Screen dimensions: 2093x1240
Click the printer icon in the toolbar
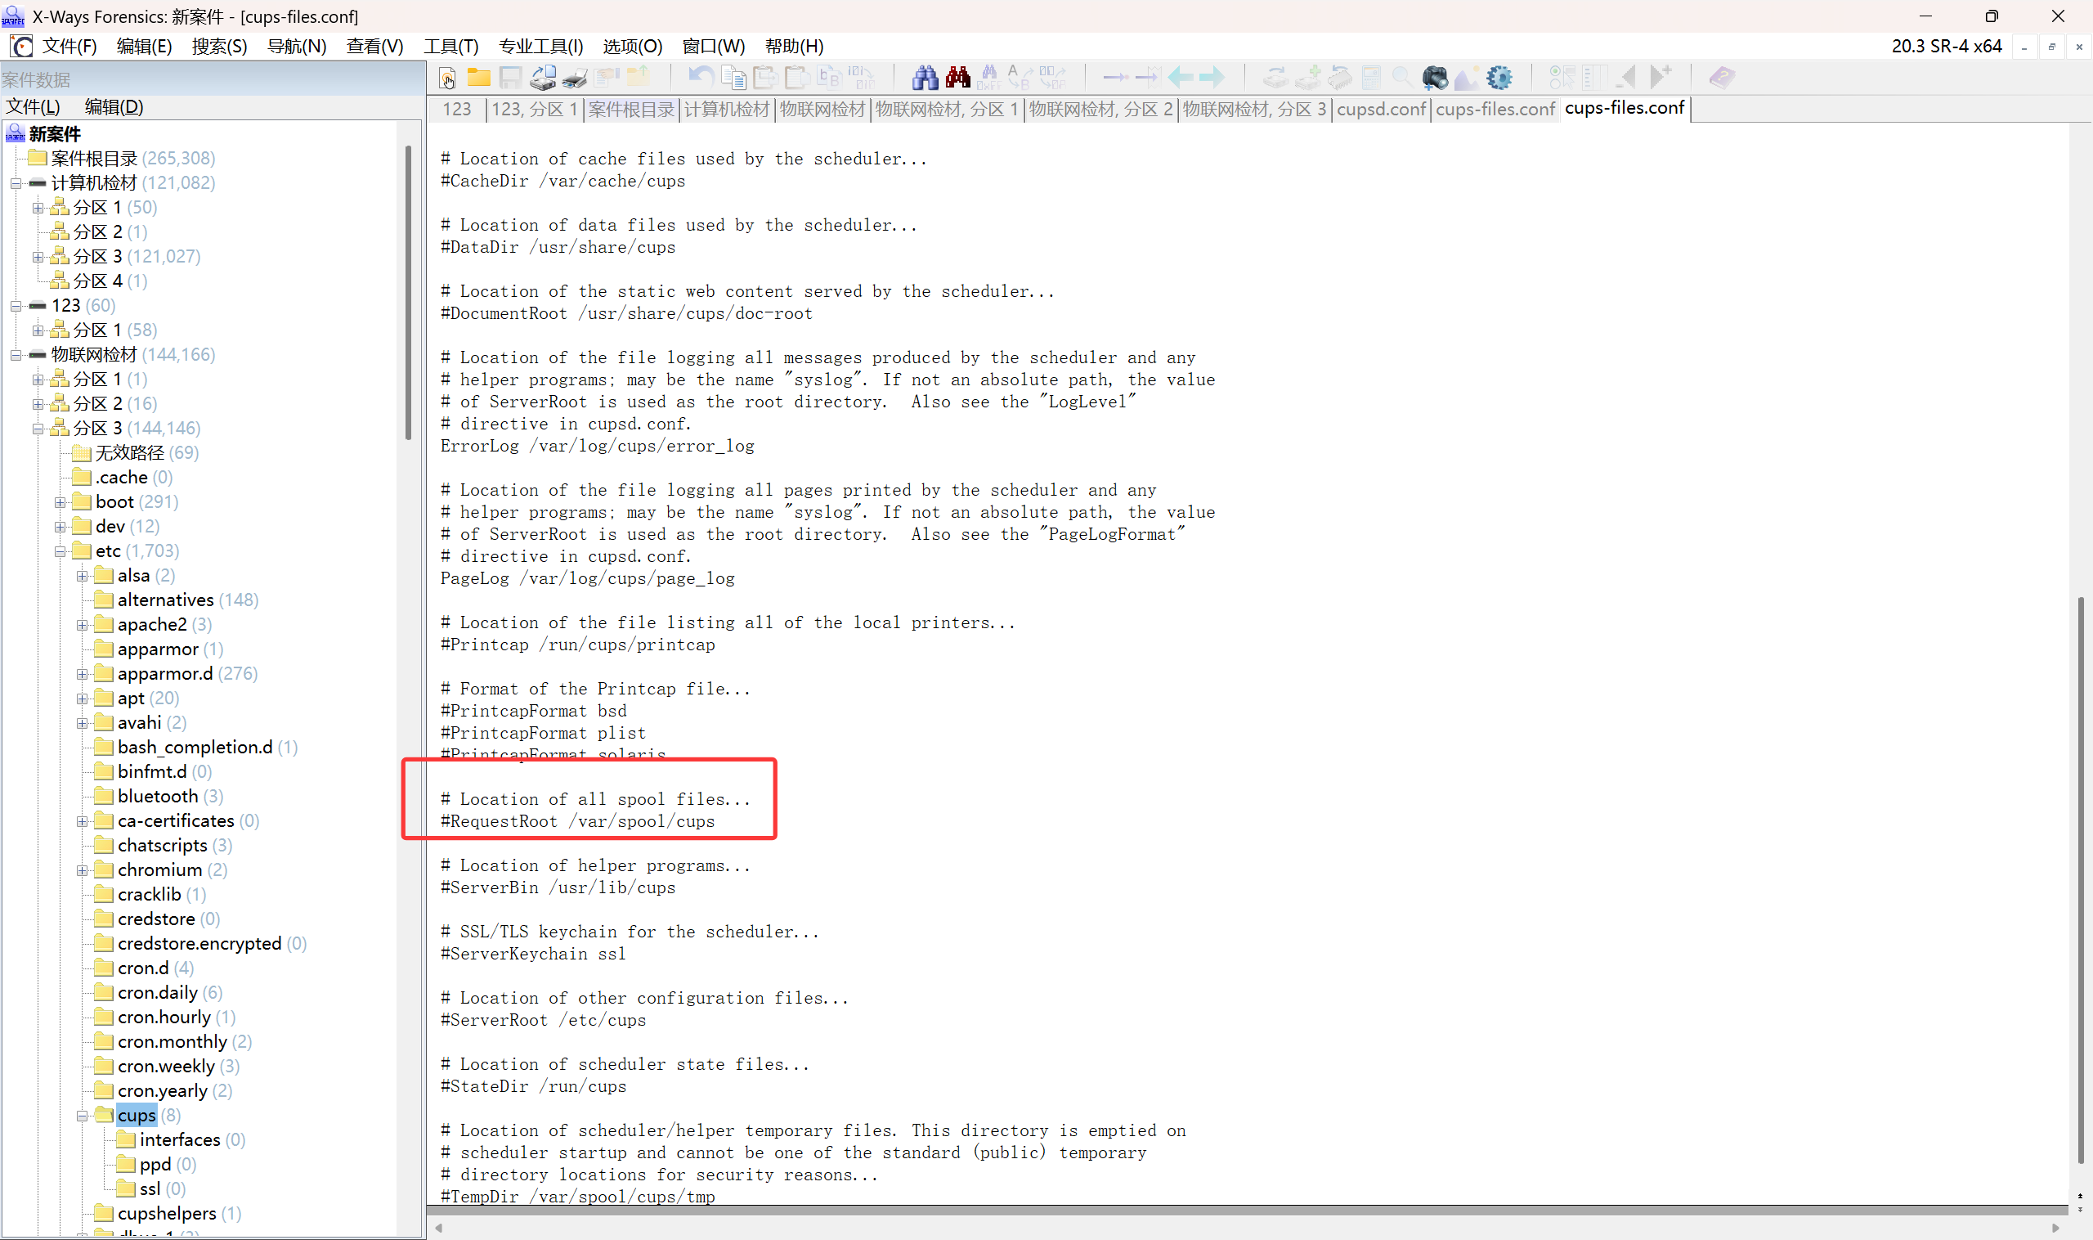(x=575, y=78)
